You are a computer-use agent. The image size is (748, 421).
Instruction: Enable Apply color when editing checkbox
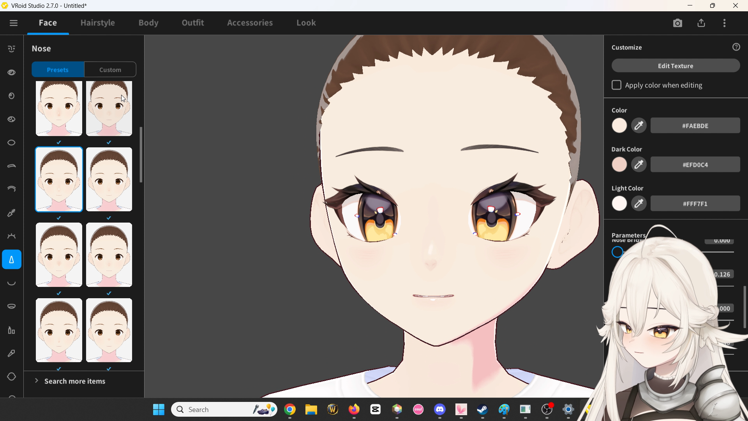(x=616, y=85)
